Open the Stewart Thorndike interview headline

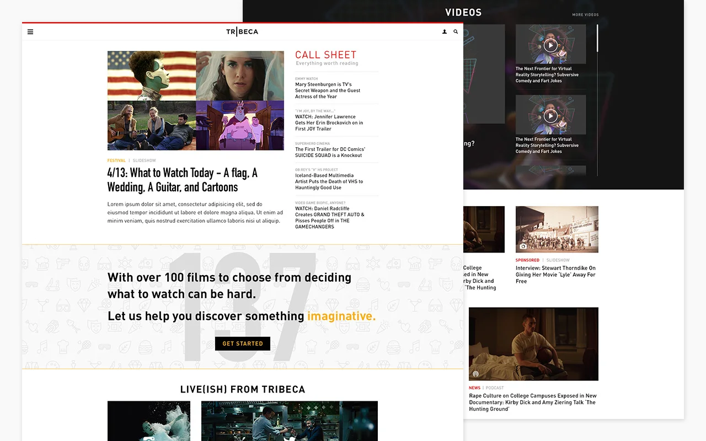pos(556,275)
